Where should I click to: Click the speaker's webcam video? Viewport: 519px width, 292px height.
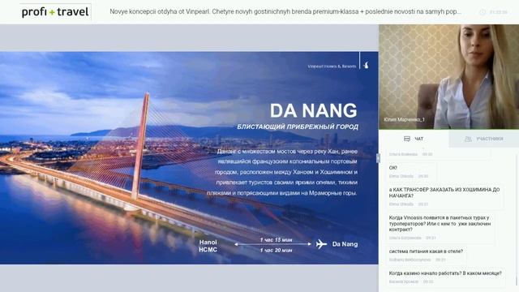point(448,77)
